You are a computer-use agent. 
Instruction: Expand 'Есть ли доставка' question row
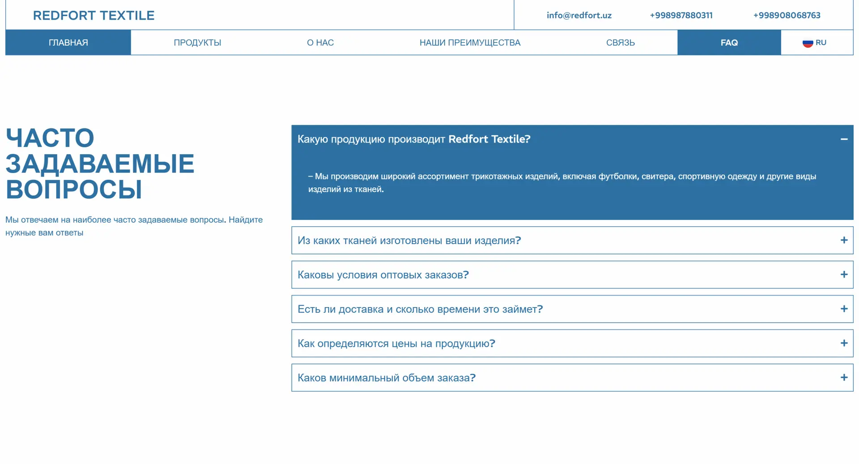point(420,309)
